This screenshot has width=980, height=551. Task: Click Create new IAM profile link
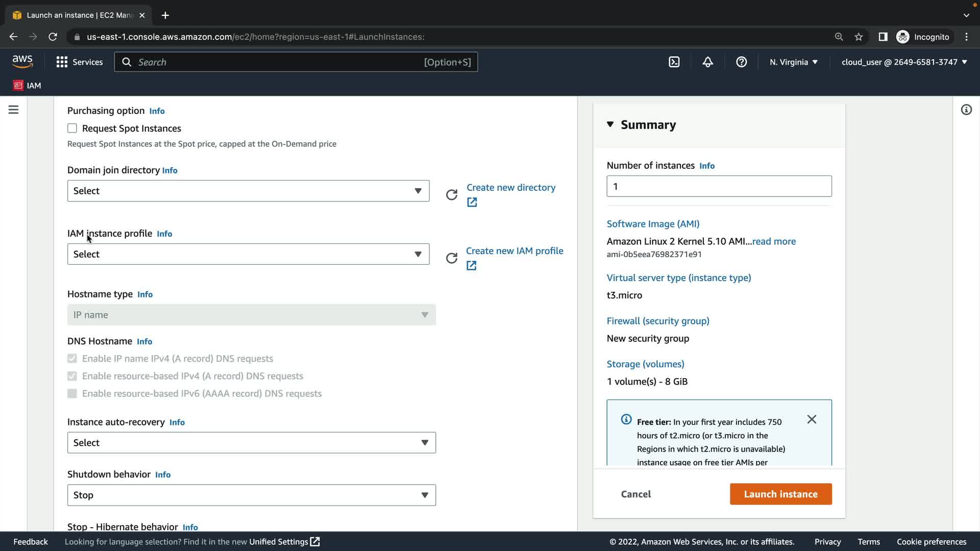[x=514, y=251]
